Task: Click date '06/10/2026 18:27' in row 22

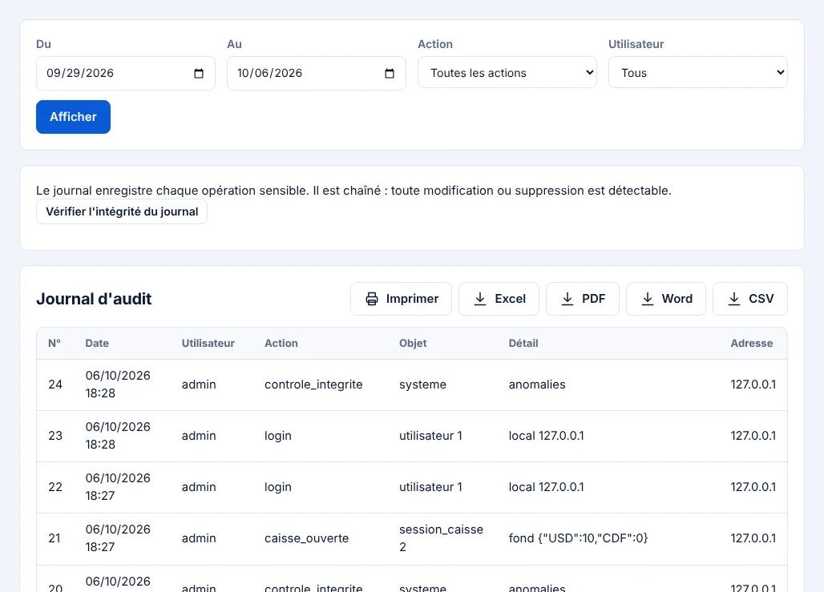Action: [119, 487]
